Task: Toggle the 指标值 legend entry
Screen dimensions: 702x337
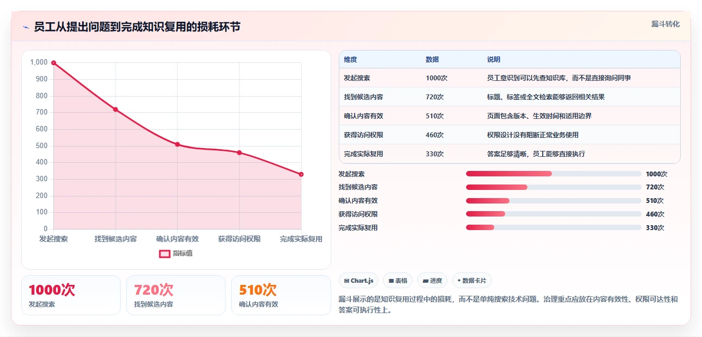Action: coord(176,253)
